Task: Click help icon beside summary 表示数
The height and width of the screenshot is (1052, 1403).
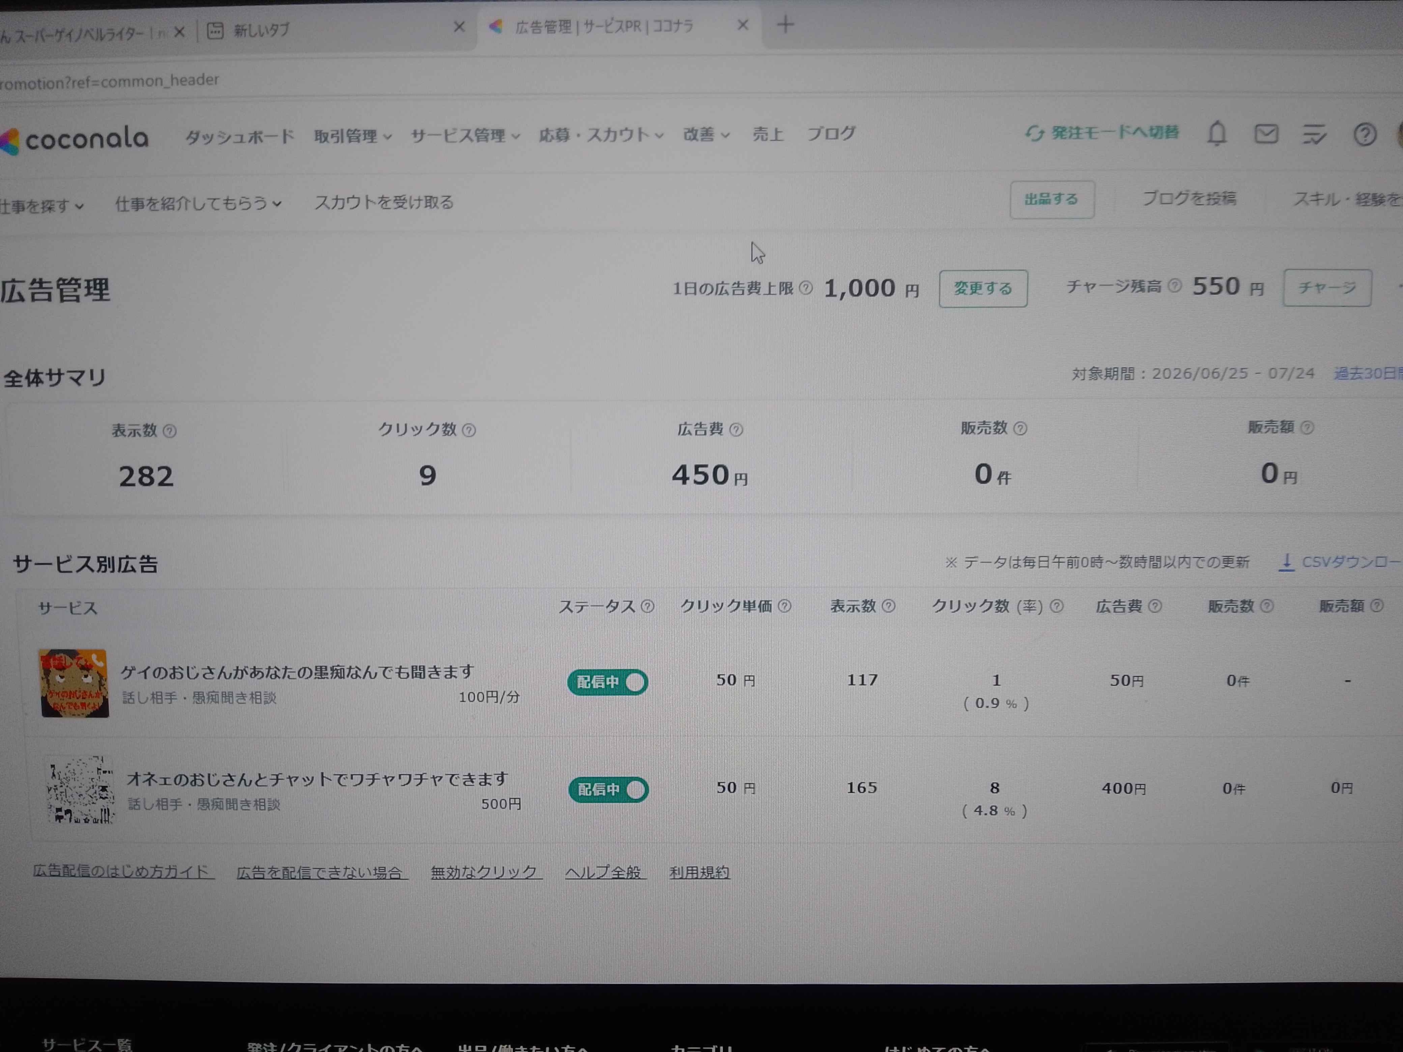Action: [x=169, y=431]
